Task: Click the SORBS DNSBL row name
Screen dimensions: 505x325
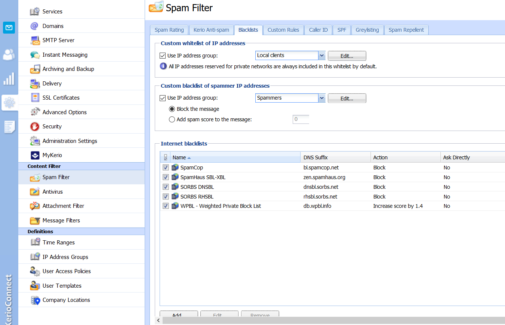Action: pos(197,187)
